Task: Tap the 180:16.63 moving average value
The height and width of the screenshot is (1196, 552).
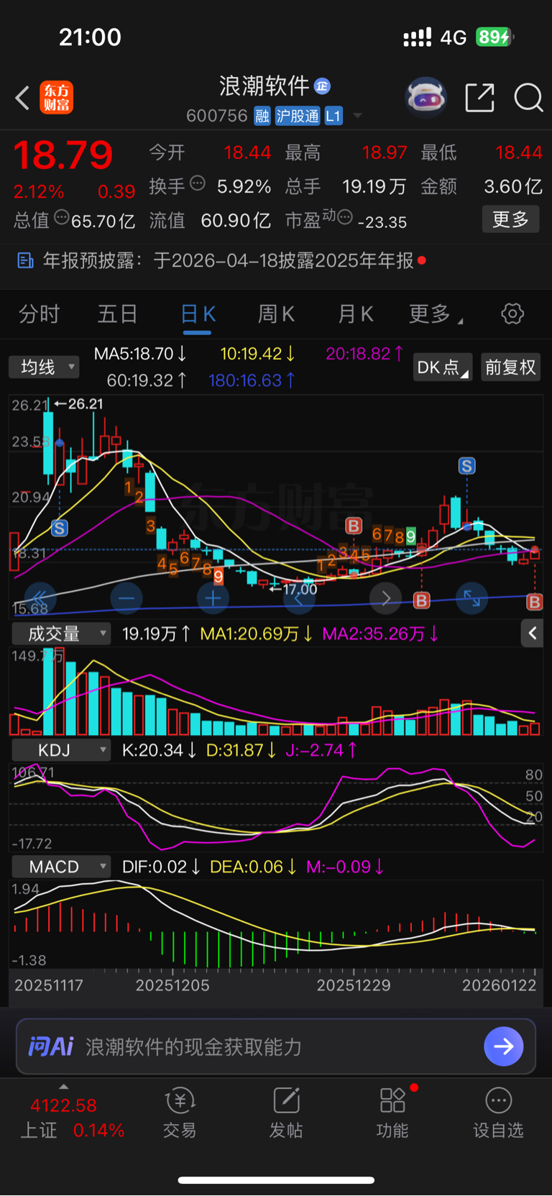Action: point(252,380)
